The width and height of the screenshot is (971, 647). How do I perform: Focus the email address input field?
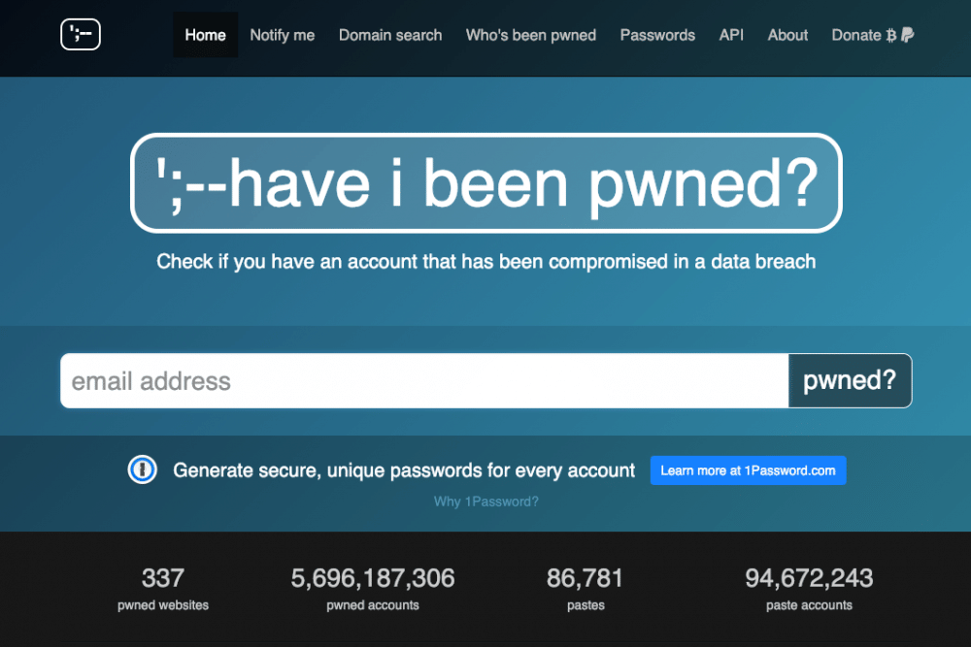point(424,381)
